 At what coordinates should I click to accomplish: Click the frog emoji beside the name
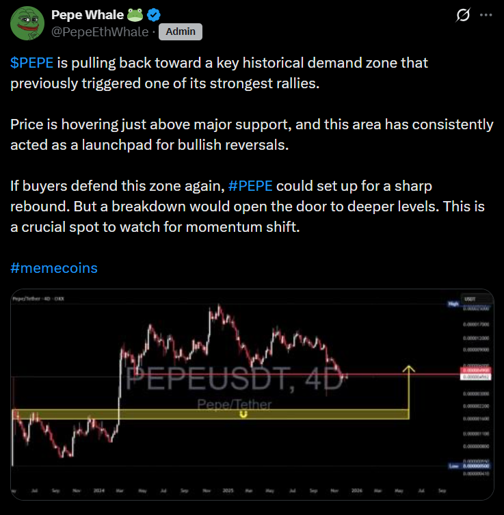coord(137,14)
